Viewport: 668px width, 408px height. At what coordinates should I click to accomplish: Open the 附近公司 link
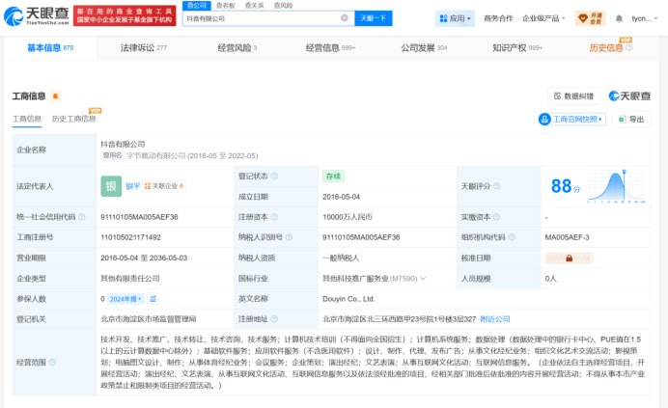pos(495,318)
